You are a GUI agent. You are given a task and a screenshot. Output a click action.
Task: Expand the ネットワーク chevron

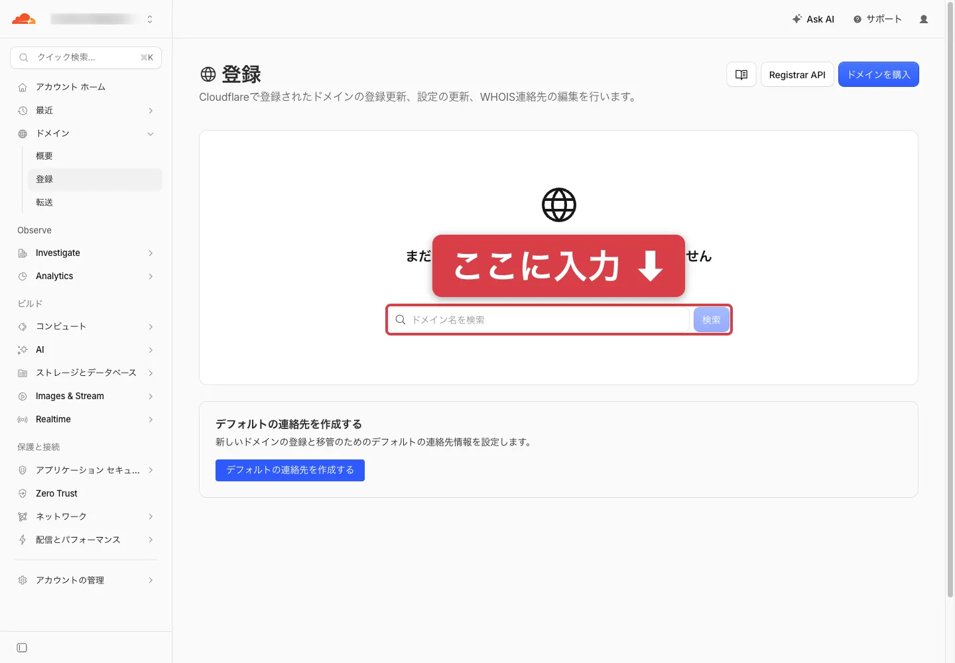point(151,516)
